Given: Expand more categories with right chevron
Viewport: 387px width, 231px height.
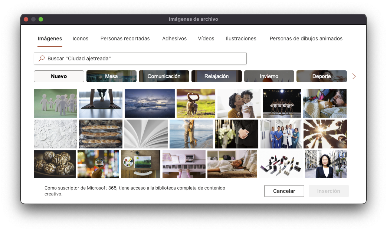Looking at the screenshot, I should (354, 76).
